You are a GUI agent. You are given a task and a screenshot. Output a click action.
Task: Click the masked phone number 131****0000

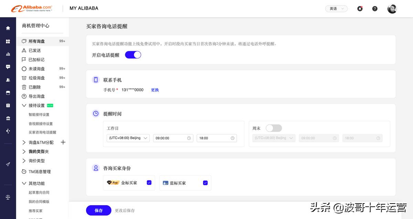click(x=133, y=90)
